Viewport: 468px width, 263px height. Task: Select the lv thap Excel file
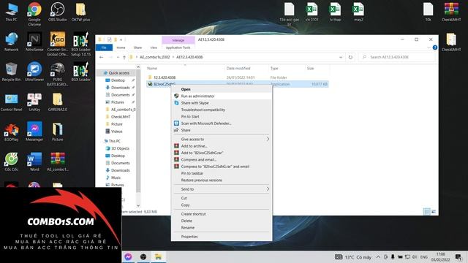point(335,12)
